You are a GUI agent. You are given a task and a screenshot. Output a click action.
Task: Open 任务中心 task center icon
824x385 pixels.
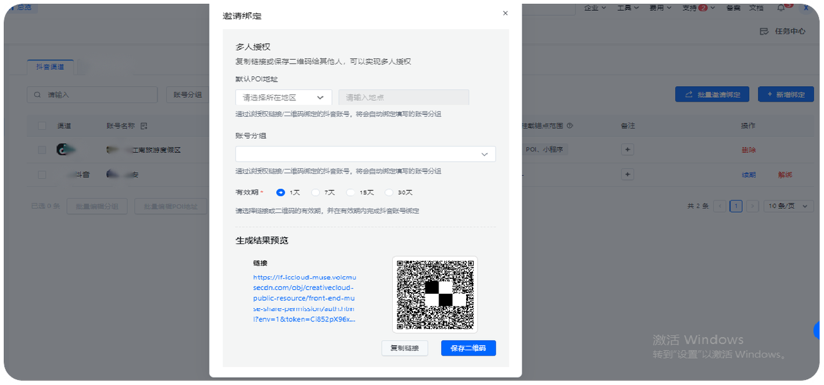[x=764, y=31]
